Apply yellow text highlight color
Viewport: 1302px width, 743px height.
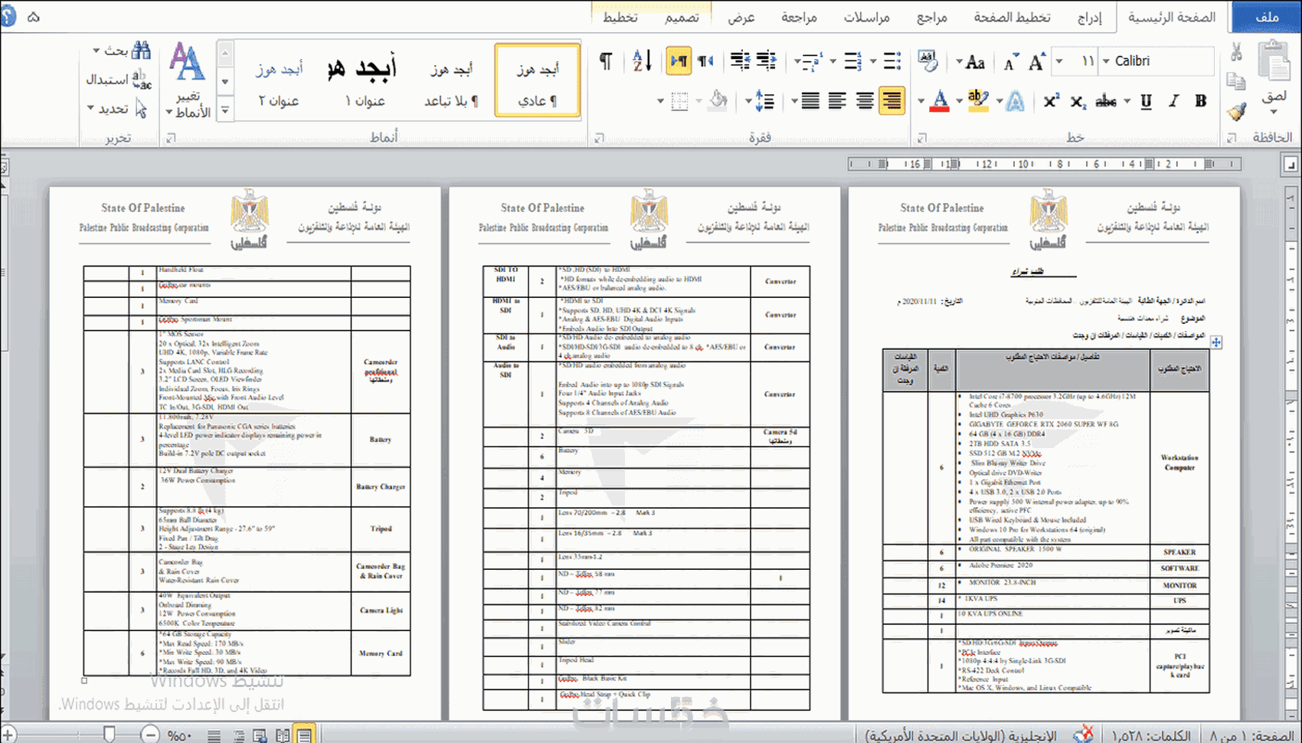[x=978, y=101]
